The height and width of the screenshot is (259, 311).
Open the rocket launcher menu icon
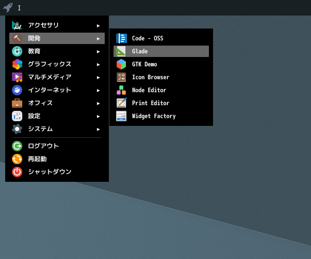point(8,8)
